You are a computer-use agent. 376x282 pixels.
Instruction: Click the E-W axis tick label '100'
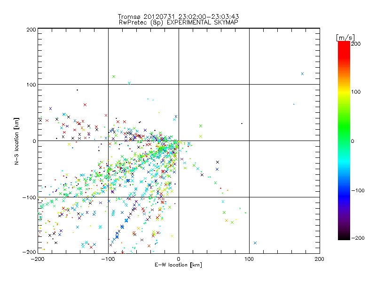[x=249, y=259]
